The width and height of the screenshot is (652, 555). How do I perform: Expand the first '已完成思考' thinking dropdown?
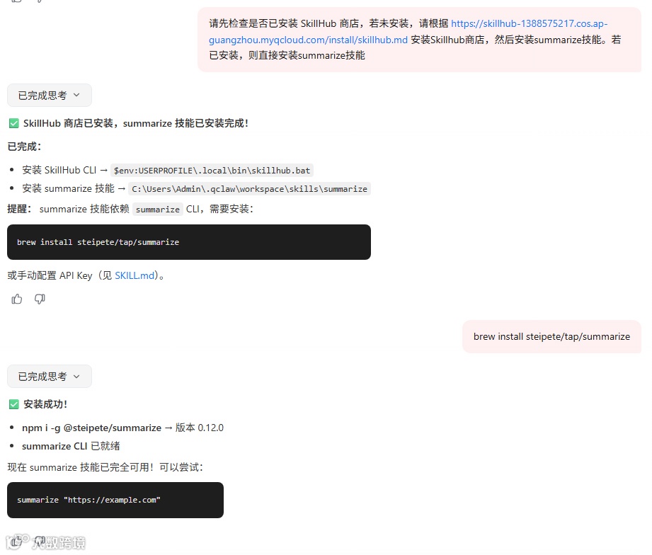49,95
